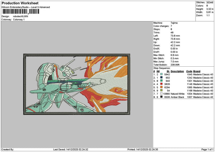Screen dimensions: 215x152
Task: Choose the orange thread swatch, code 1065
Action: pos(162,87)
